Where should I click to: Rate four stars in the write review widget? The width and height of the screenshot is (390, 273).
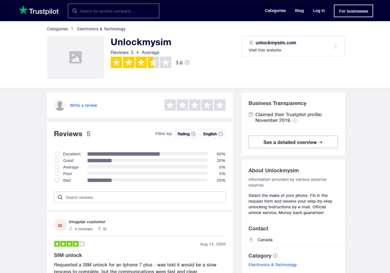coord(207,105)
